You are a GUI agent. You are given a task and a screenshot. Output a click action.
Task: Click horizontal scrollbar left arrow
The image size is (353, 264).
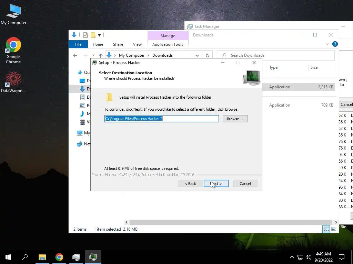click(127, 222)
